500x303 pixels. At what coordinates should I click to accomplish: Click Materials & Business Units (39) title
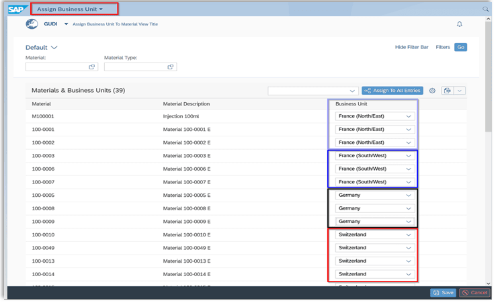click(79, 91)
